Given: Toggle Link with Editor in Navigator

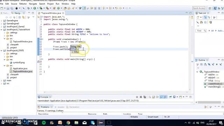Looking at the screenshot, I should 23,17.
